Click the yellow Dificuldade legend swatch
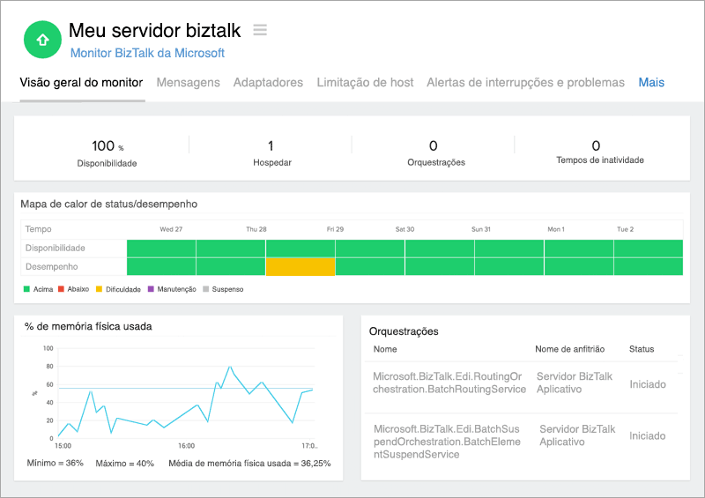This screenshot has height=498, width=705. pos(99,289)
